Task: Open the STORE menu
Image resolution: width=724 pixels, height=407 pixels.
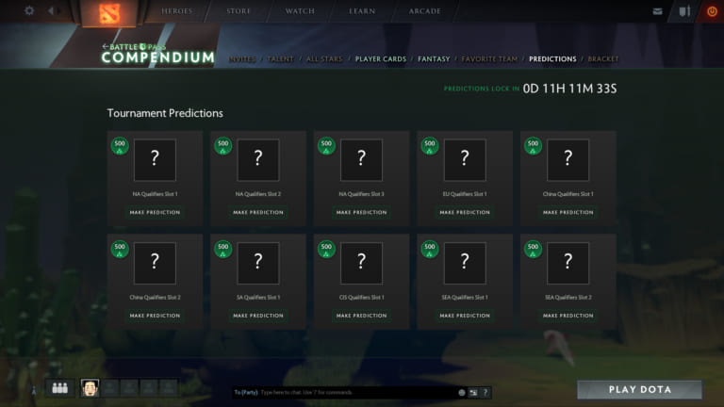Action: click(x=239, y=11)
